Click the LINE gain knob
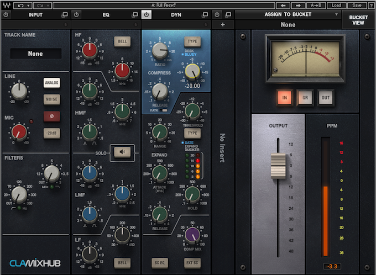 point(19,92)
